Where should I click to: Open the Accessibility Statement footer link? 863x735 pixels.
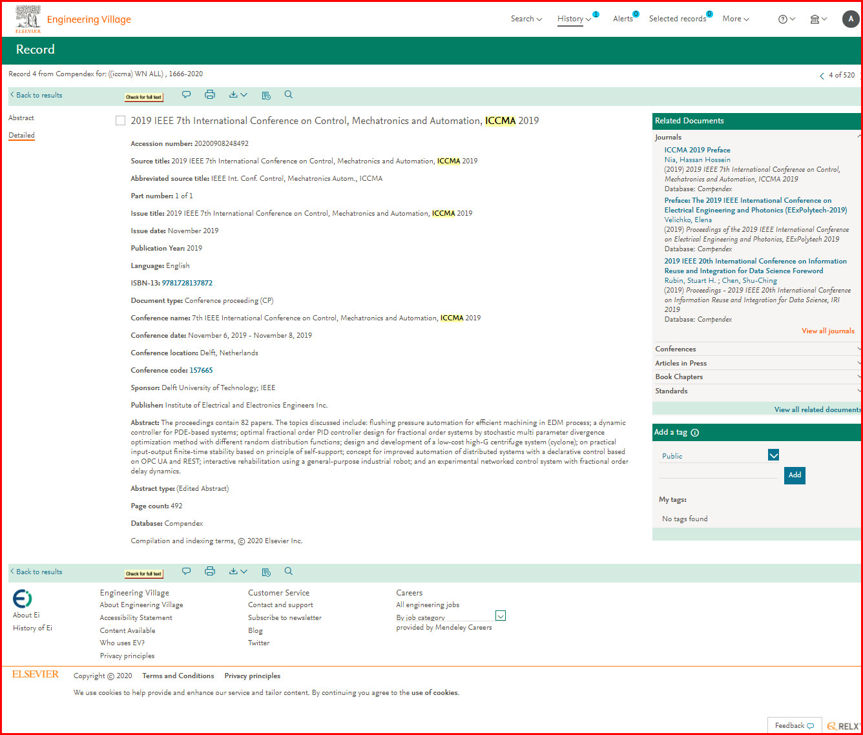click(136, 618)
